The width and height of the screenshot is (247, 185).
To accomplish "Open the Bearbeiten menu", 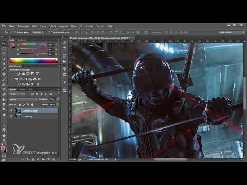I will pyautogui.click(x=23, y=26).
